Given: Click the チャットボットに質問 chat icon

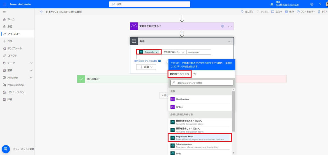Looking at the screenshot, I should point(6,149).
